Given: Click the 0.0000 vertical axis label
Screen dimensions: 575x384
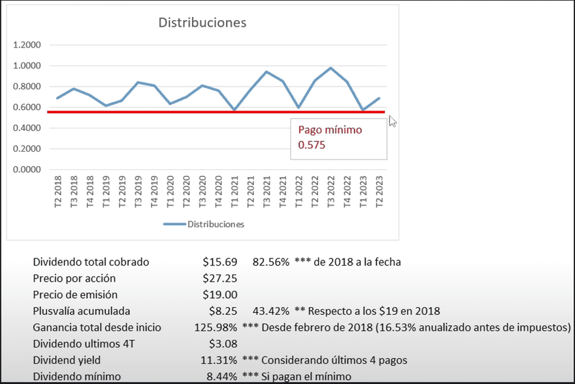Looking at the screenshot, I should (27, 169).
